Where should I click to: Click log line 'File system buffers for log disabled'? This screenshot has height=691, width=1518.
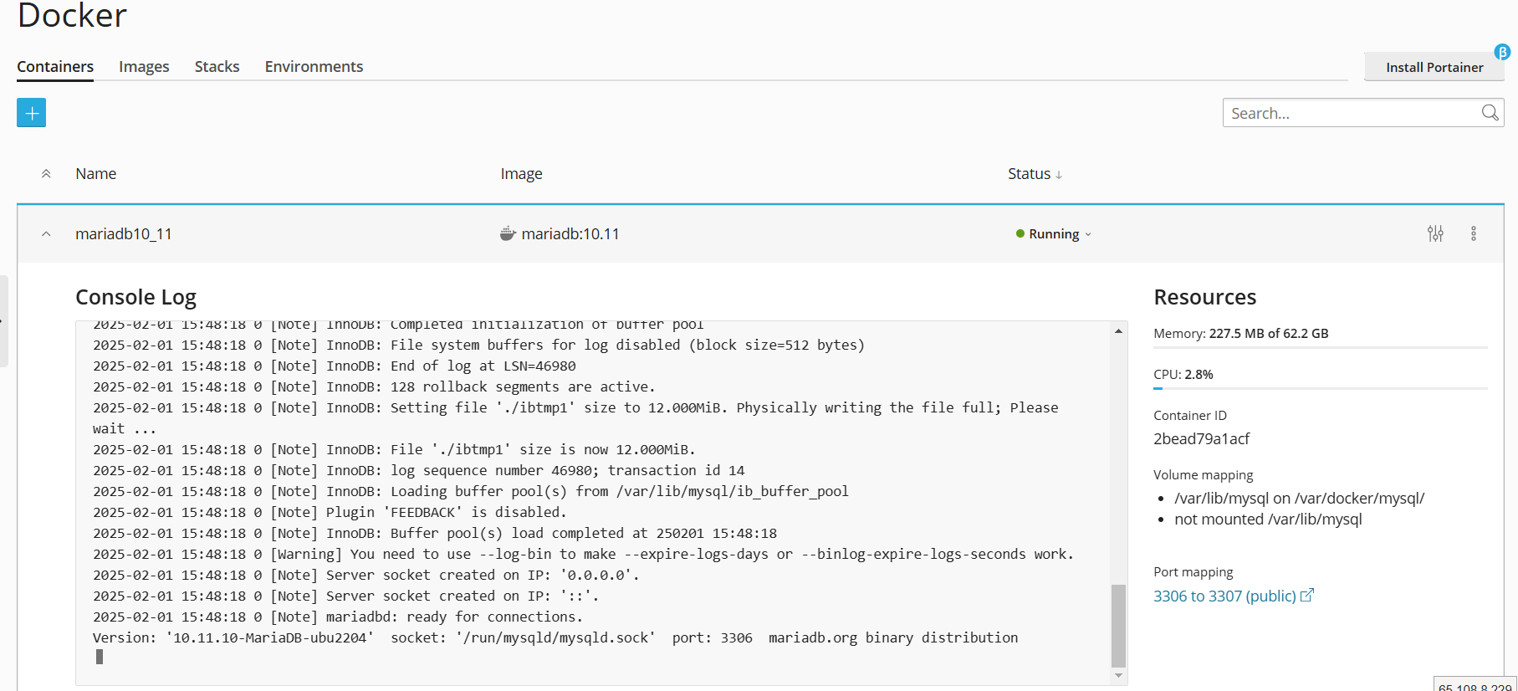pos(478,345)
